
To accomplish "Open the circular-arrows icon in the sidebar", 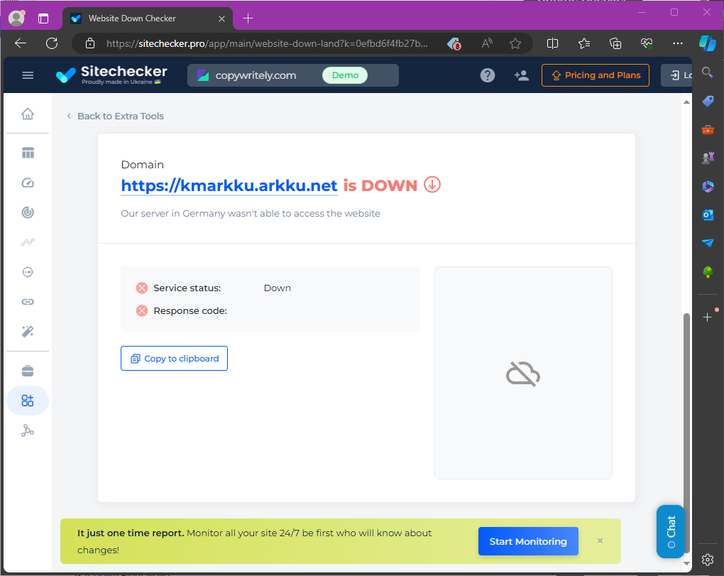I will (x=28, y=272).
